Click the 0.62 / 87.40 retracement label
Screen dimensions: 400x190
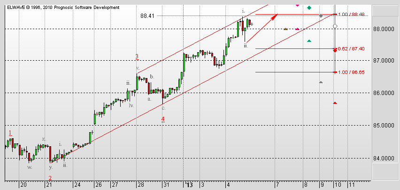351,48
